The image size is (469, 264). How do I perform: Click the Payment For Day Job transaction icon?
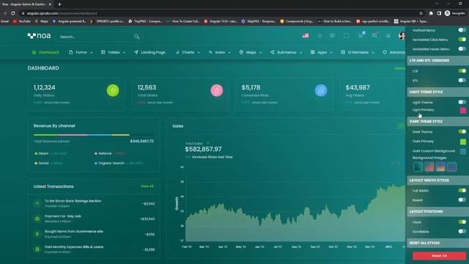tap(37, 219)
